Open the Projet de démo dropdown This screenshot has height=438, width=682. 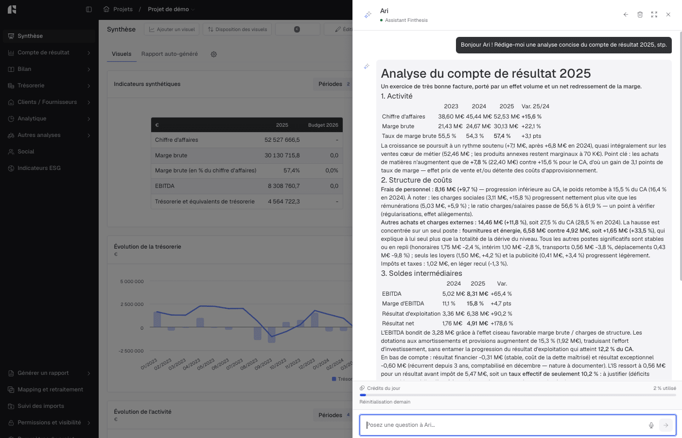point(171,9)
